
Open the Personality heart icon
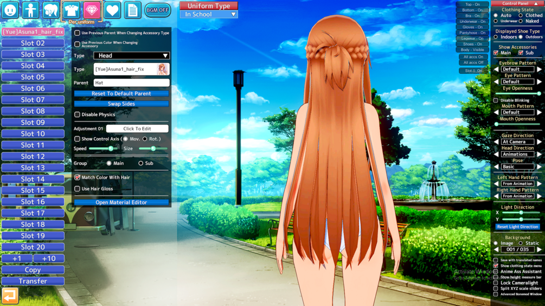pyautogui.click(x=112, y=10)
